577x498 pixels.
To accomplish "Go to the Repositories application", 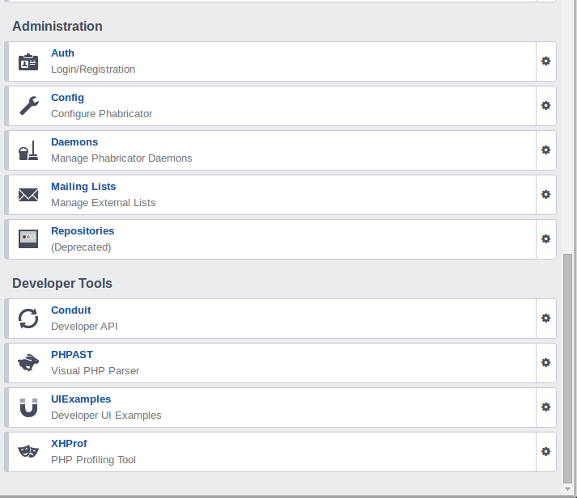I will coord(83,231).
